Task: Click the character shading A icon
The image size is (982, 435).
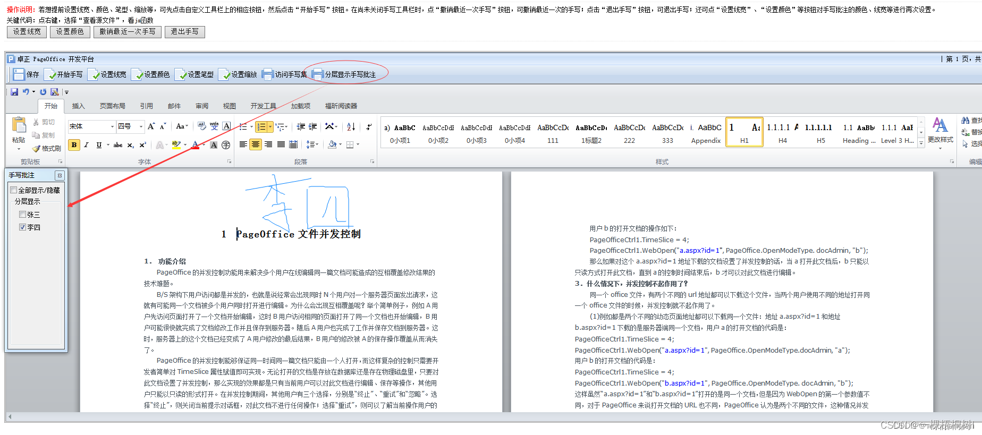Action: click(214, 145)
